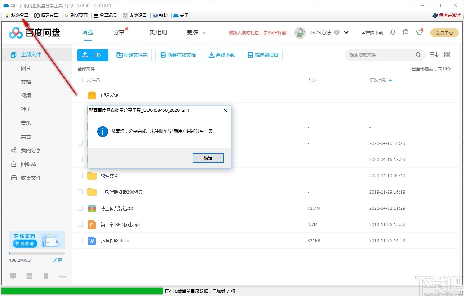The height and width of the screenshot is (296, 464).
Task: Click 确定 in the dialog
Action: pyautogui.click(x=208, y=158)
